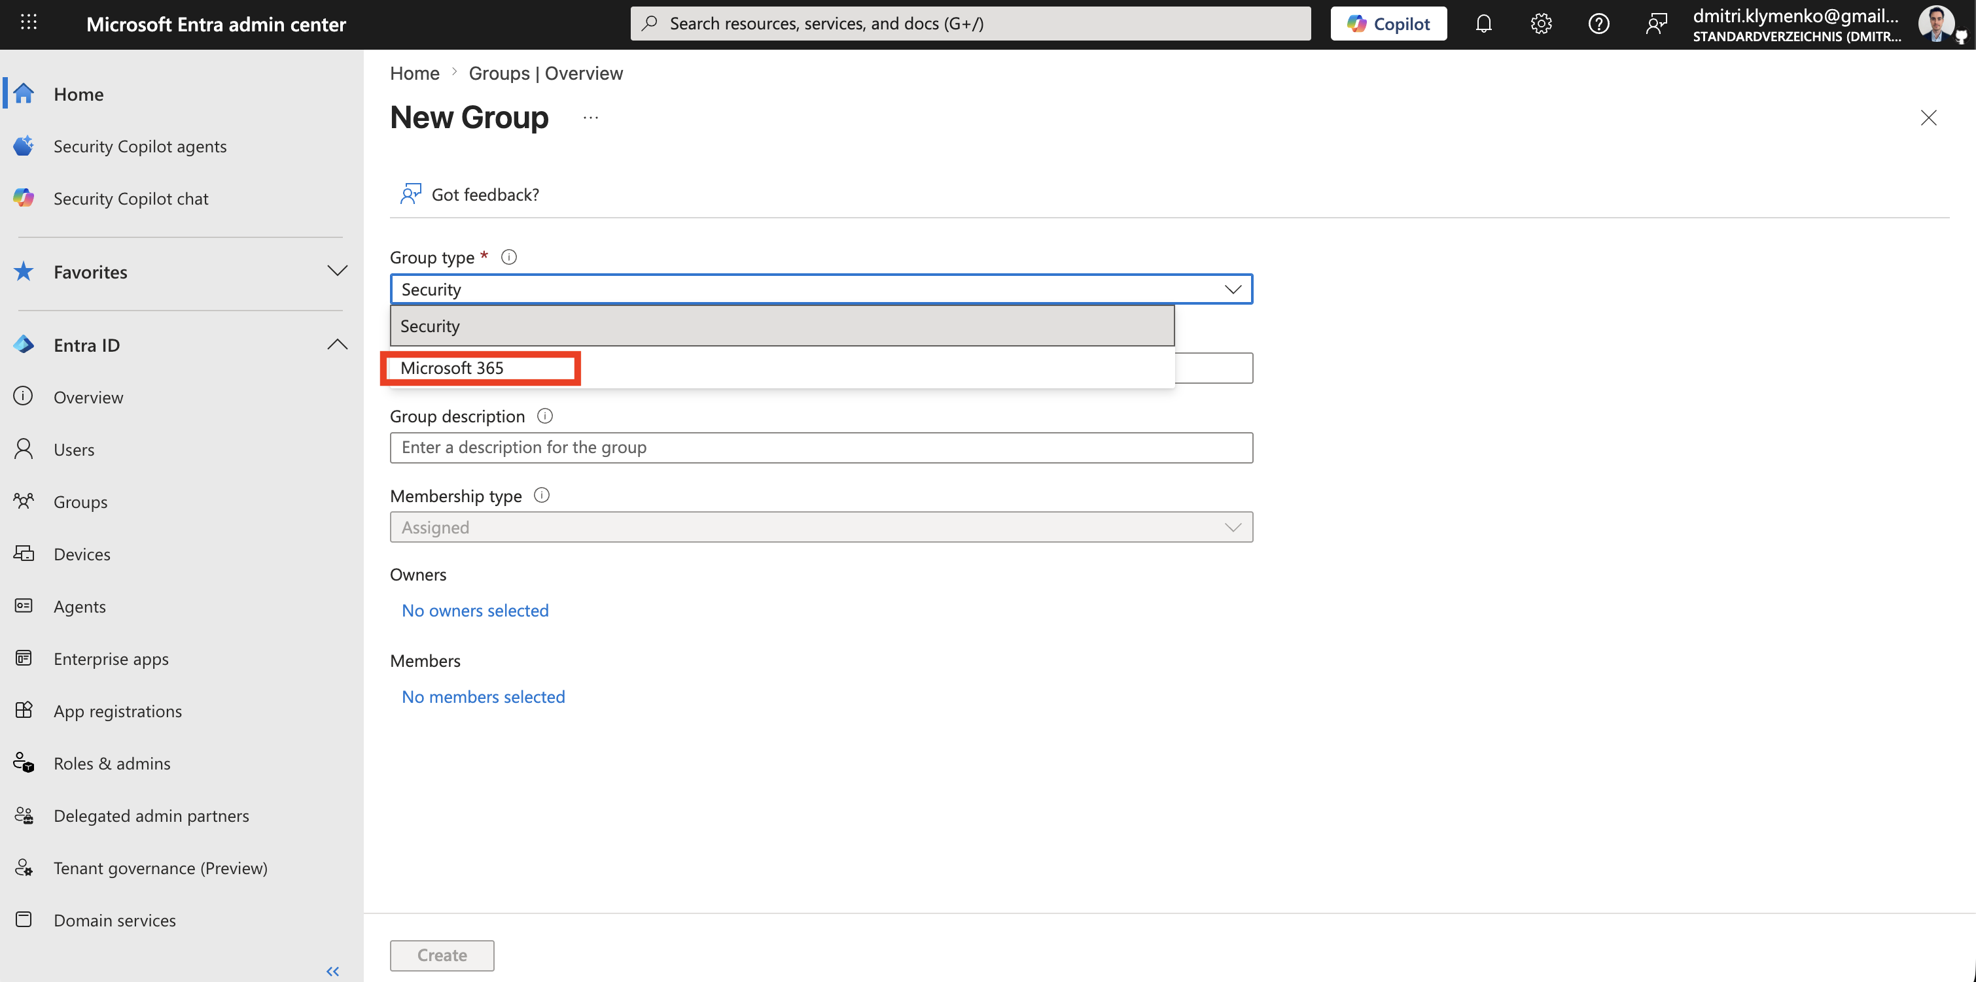Open the Domain services icon
The width and height of the screenshot is (1976, 982).
(x=24, y=919)
